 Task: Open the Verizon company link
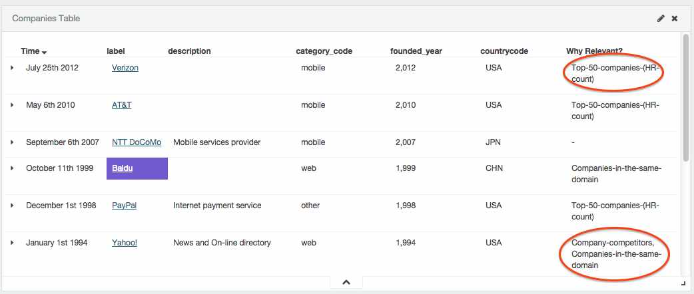tap(125, 68)
